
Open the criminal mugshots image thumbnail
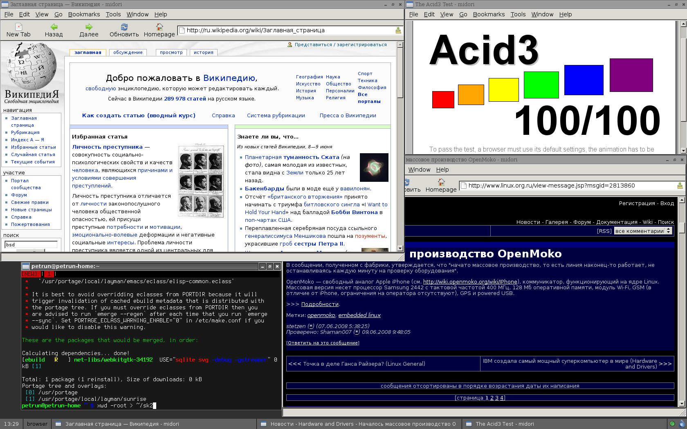pyautogui.click(x=201, y=180)
